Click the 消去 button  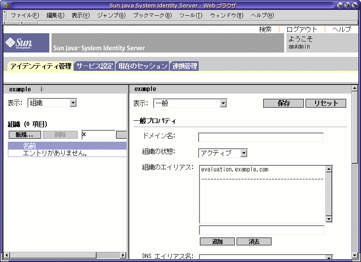click(x=254, y=241)
